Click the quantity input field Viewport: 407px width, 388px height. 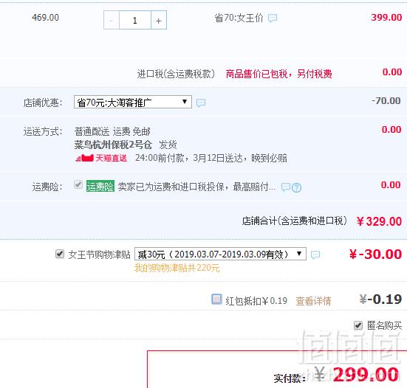(135, 20)
